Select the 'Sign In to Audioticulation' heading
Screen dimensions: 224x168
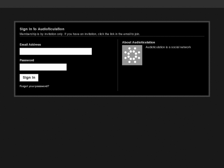click(x=42, y=29)
